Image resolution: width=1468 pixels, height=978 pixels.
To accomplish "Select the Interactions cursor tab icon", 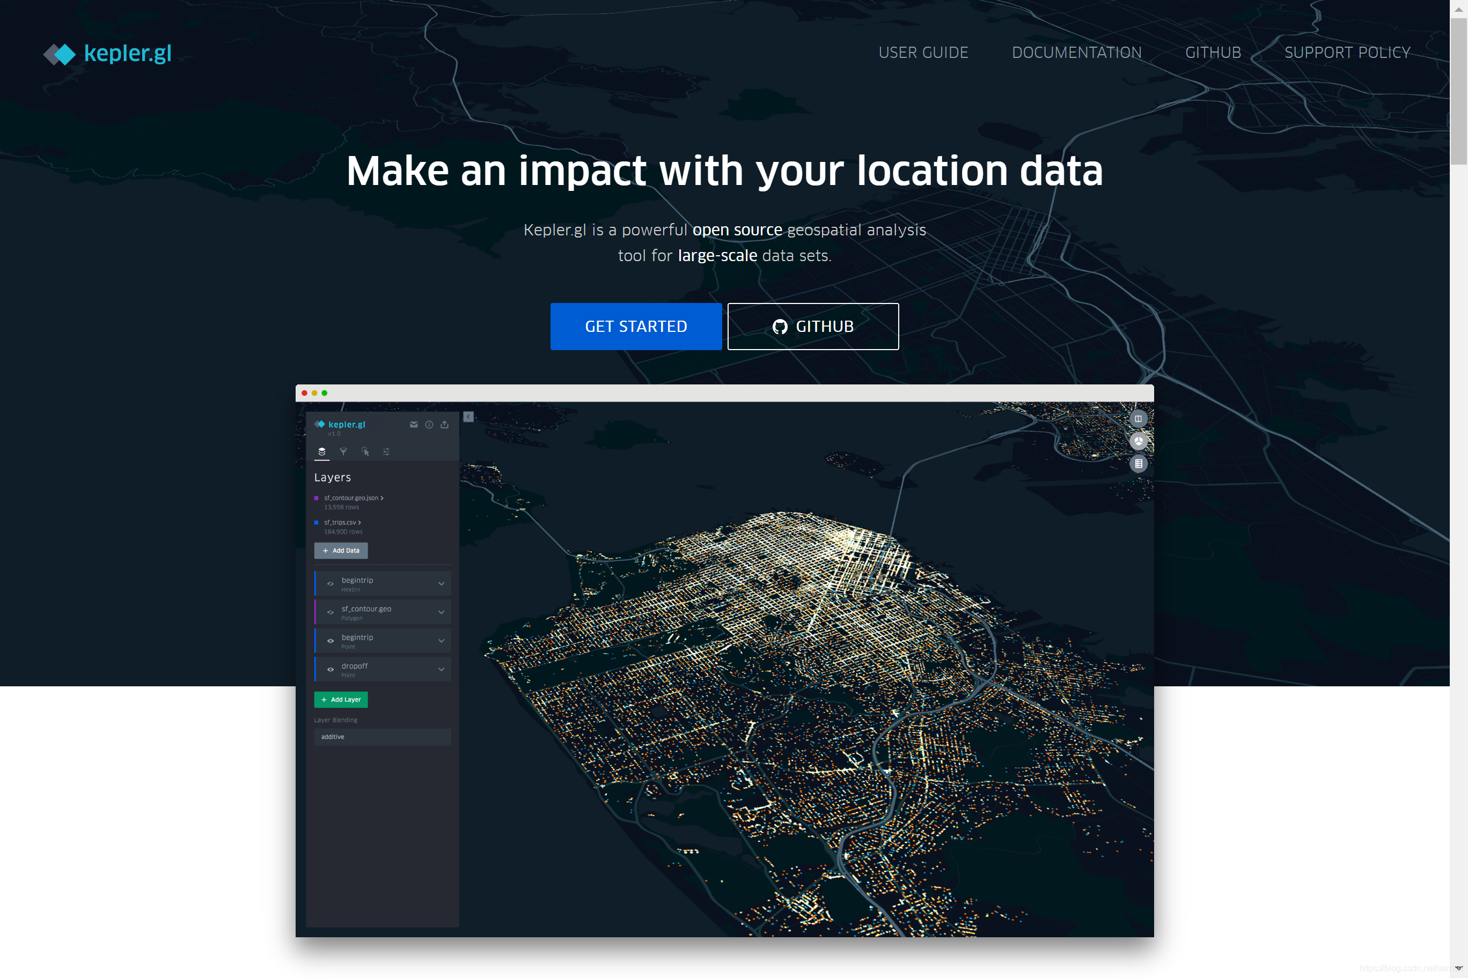I will click(365, 451).
